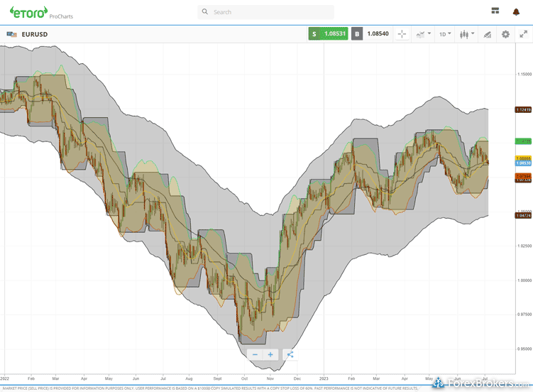Open chart settings gear
533x392 pixels.
point(505,33)
